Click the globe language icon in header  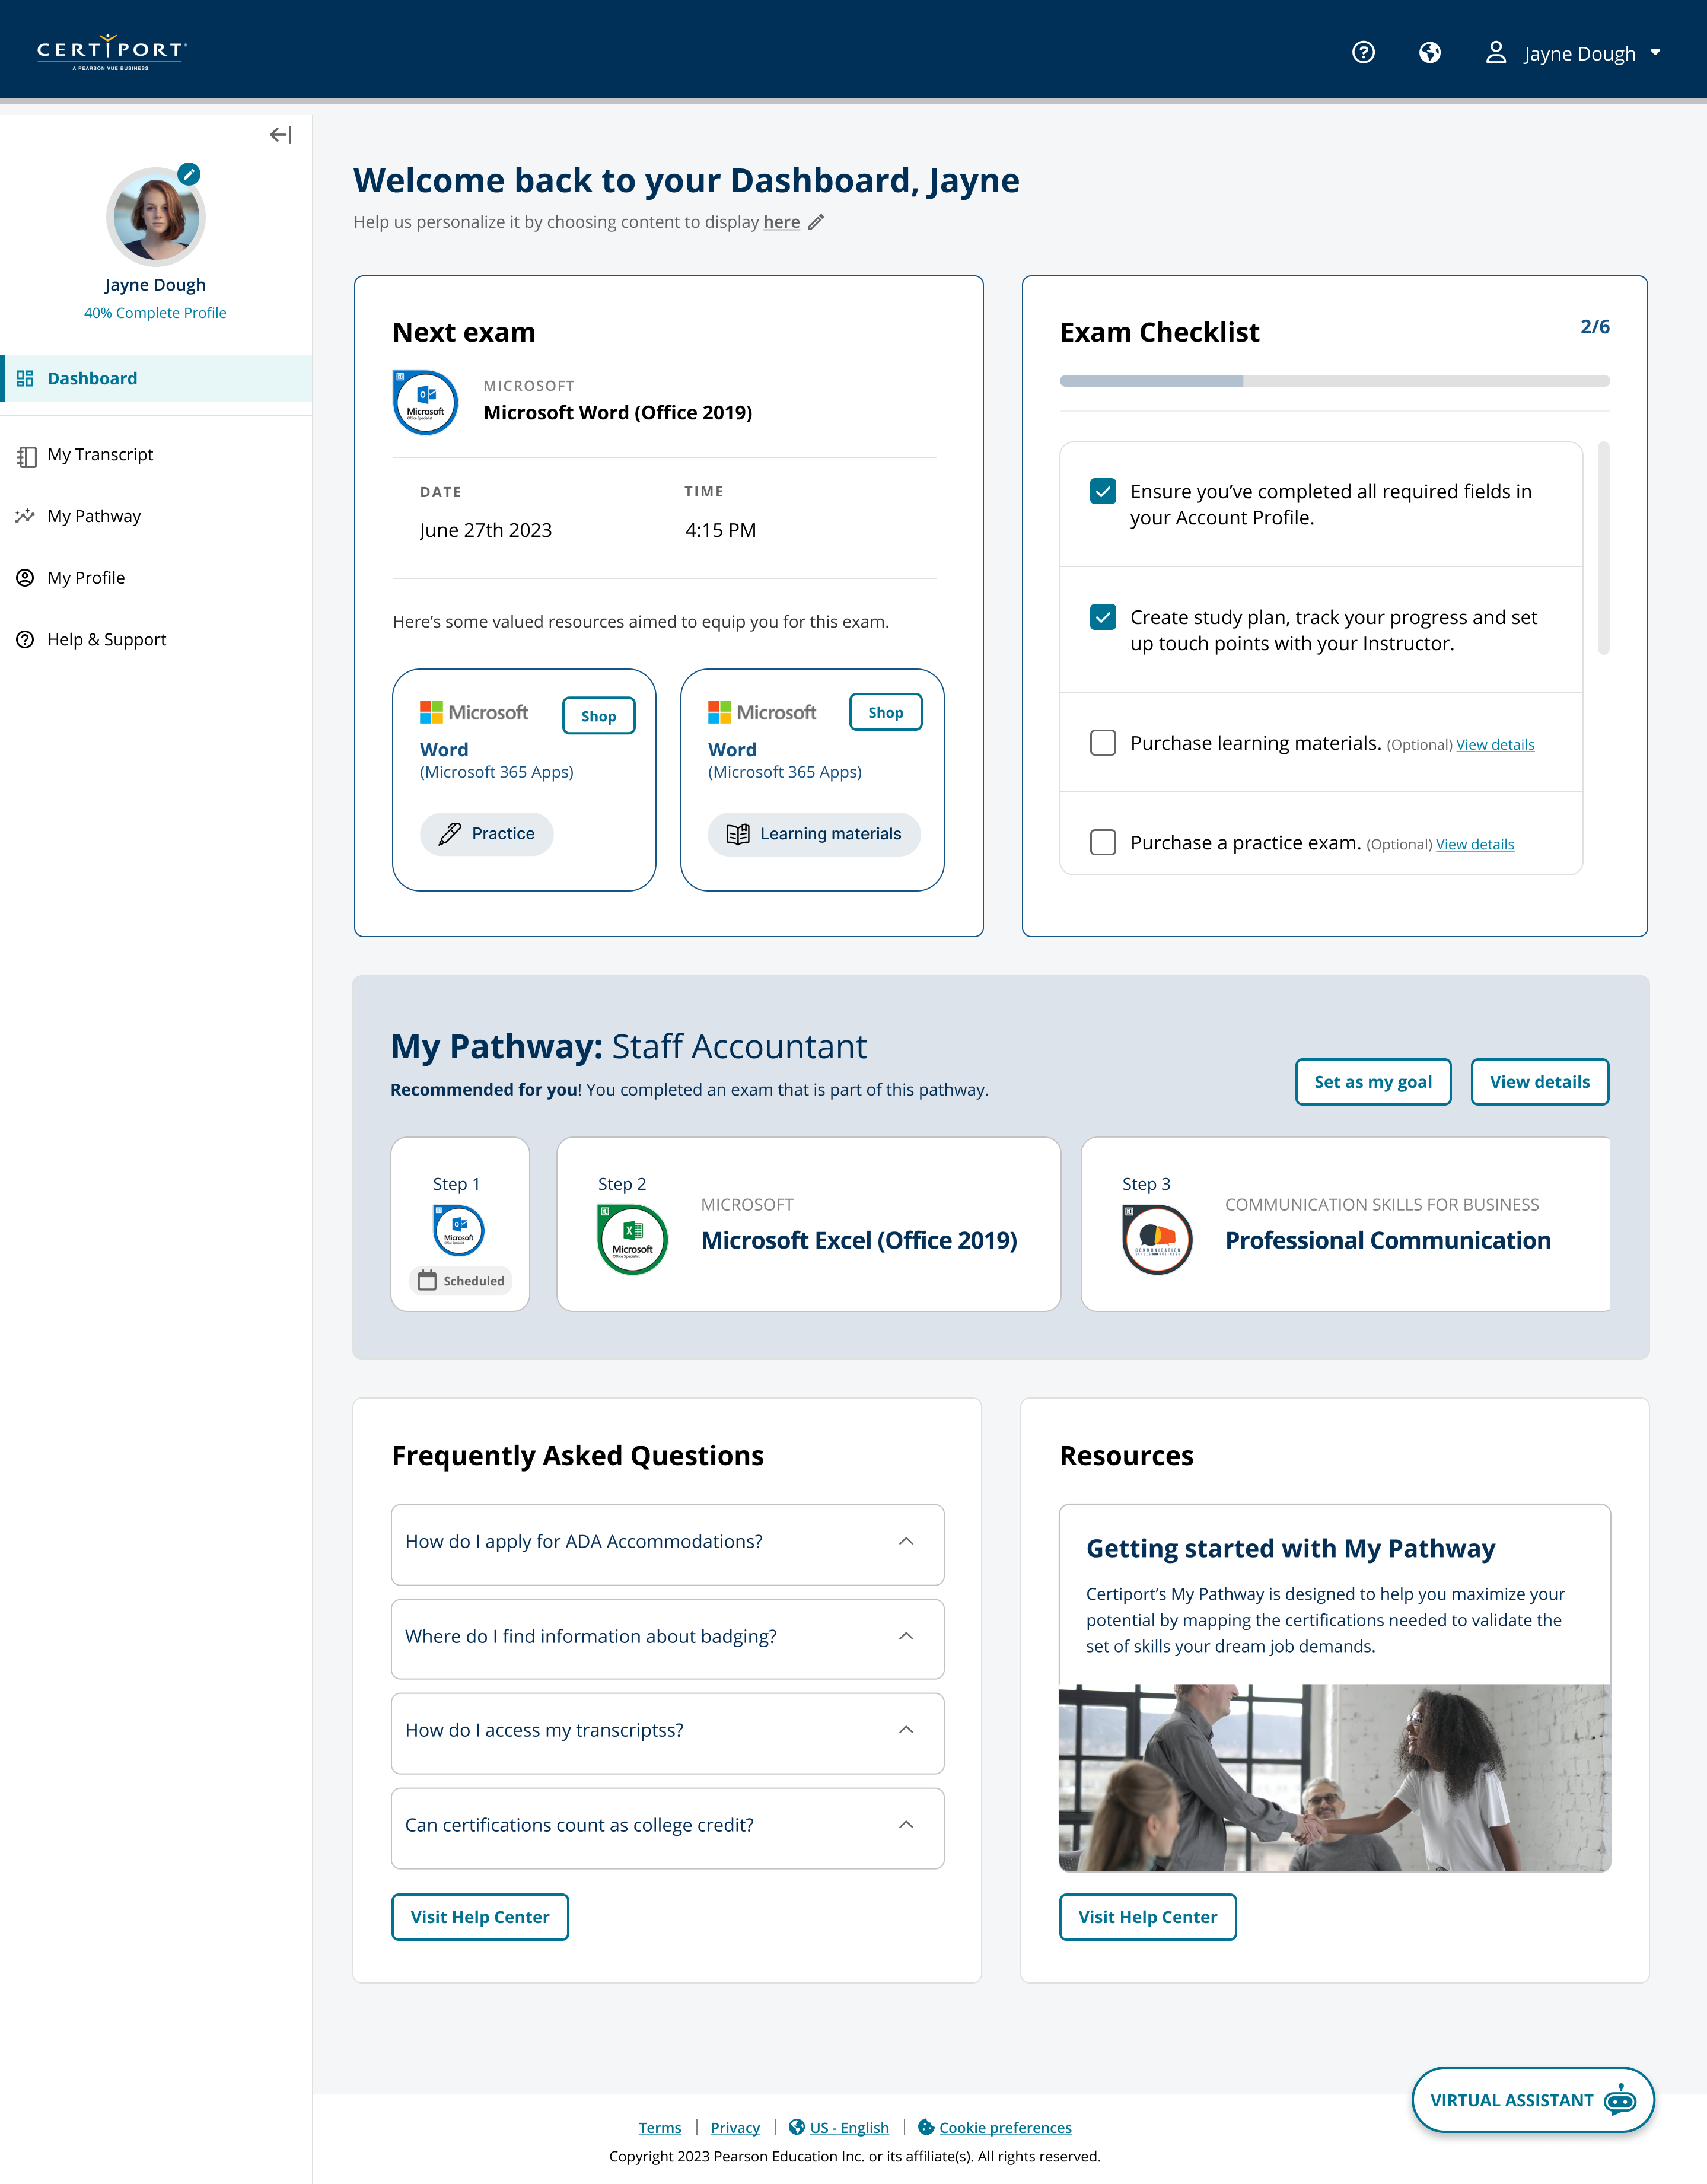[x=1430, y=53]
